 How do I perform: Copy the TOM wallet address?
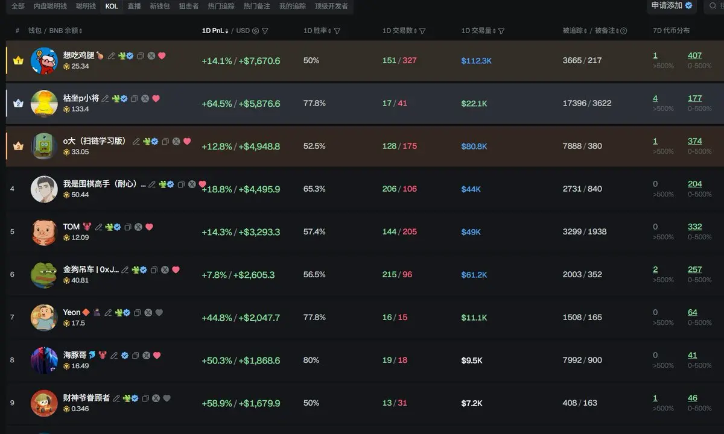tap(127, 227)
